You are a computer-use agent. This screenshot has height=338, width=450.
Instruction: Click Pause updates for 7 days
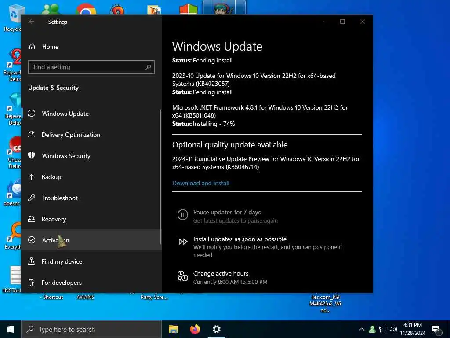[x=227, y=213]
